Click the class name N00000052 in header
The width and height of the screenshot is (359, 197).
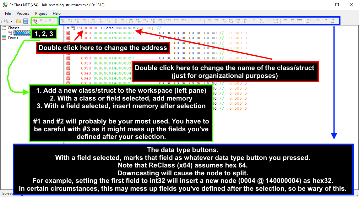tap(127, 28)
